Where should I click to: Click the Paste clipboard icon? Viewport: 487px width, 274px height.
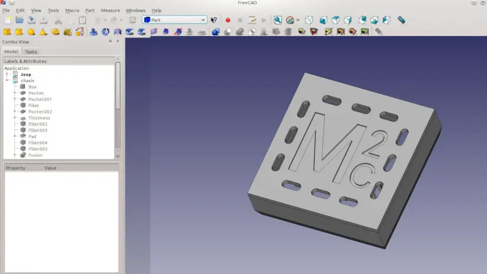tap(82, 20)
